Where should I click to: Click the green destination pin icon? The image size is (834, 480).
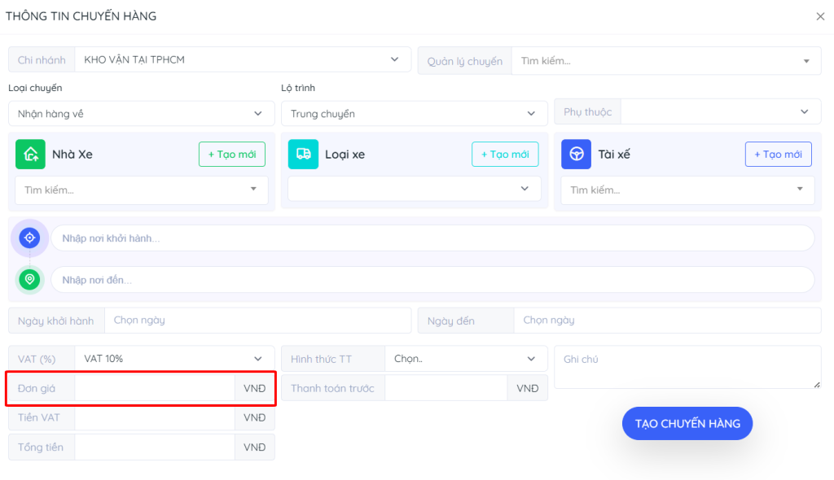coord(30,280)
